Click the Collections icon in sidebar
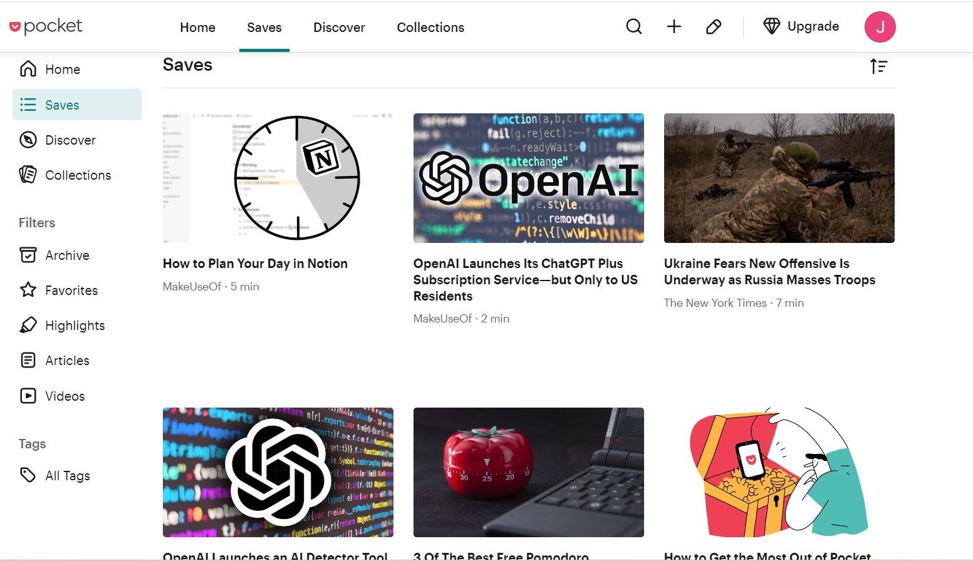This screenshot has height=561, width=973. (x=28, y=175)
